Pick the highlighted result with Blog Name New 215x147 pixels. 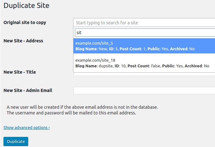click(x=144, y=46)
